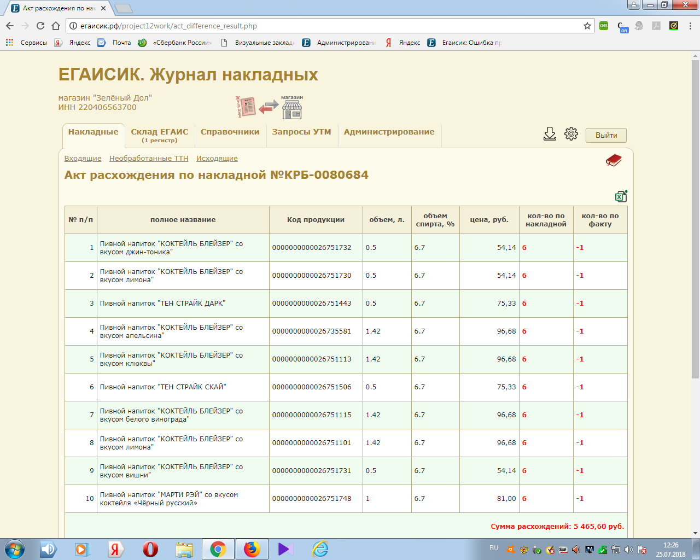The height and width of the screenshot is (560, 700).
Task: Select row 'ТЕН СТРАЙК ДАРК' name cell
Action: [183, 304]
